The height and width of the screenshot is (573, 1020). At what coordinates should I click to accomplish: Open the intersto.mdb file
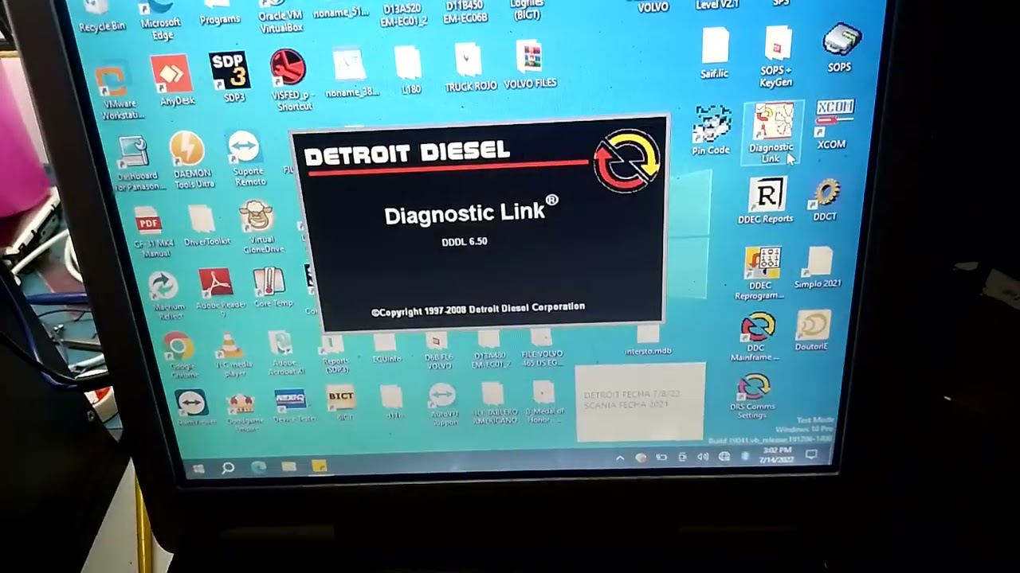point(649,341)
